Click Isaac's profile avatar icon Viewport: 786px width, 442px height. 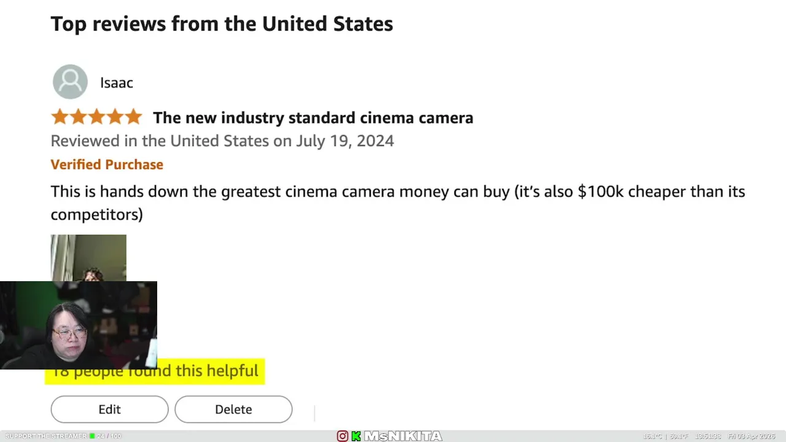pyautogui.click(x=70, y=82)
